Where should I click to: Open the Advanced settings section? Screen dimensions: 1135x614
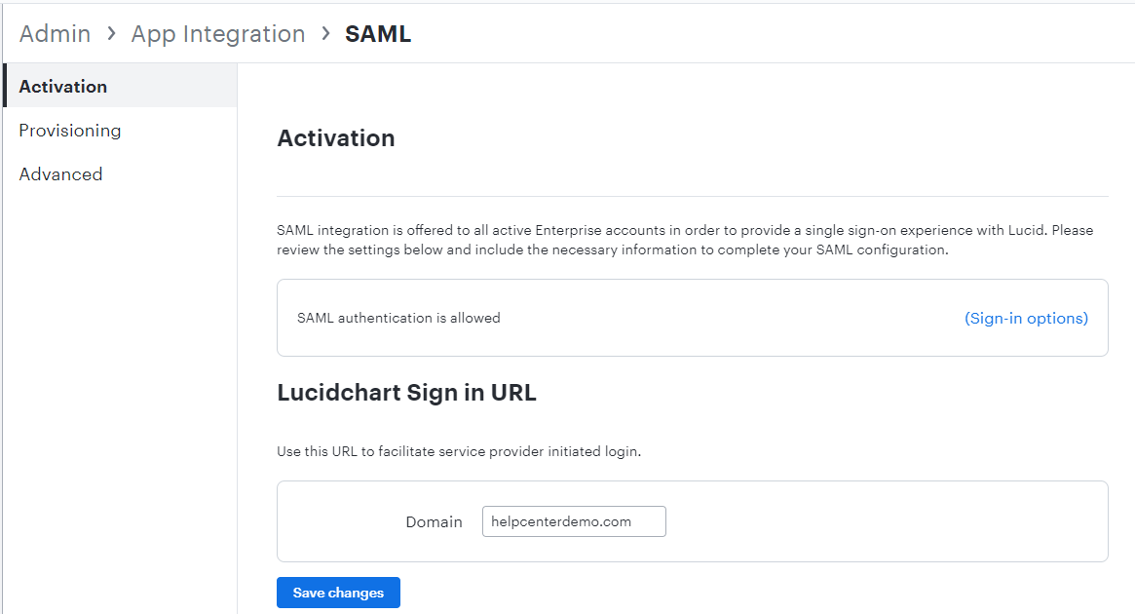(60, 173)
